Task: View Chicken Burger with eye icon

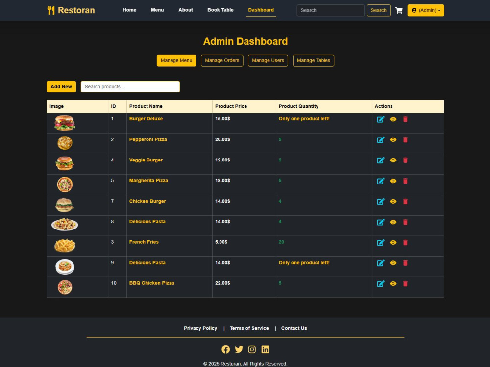Action: click(x=393, y=201)
